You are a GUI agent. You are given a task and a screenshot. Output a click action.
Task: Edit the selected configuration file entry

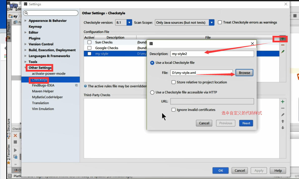pos(283,51)
